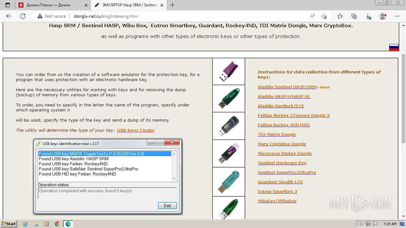The height and width of the screenshot is (228, 406).
Task: Select the ЭМУЛЯТОР Hasp SRM tab
Action: 129,5
